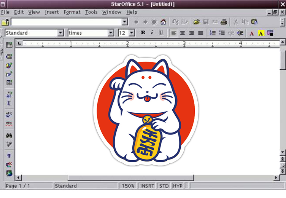Paste from clipboard
The width and height of the screenshot is (286, 198).
click(254, 22)
